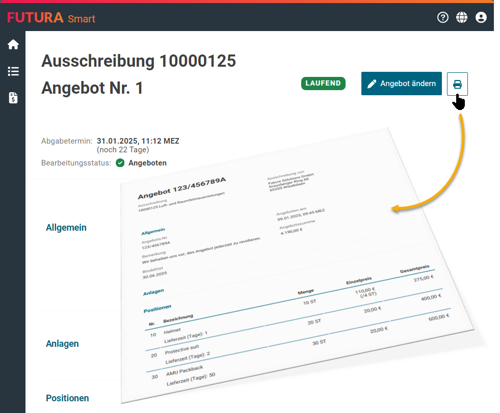Click the Ausschreibung 10000125 heading
This screenshot has width=500, height=413.
pos(139,61)
